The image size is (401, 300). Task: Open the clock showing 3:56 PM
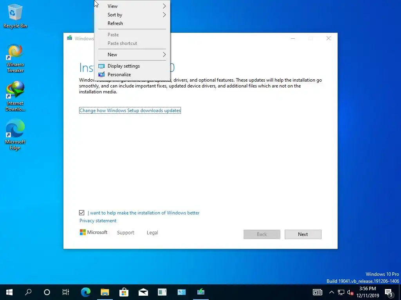[x=368, y=292]
